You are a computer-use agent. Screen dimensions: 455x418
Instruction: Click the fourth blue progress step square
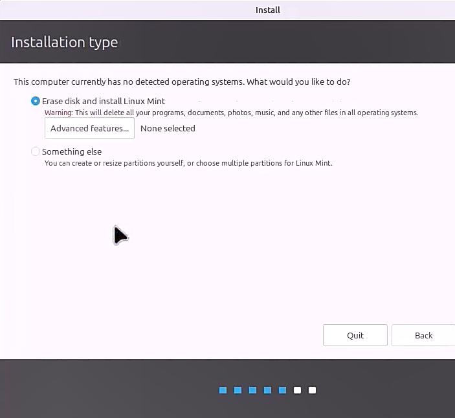(x=268, y=390)
